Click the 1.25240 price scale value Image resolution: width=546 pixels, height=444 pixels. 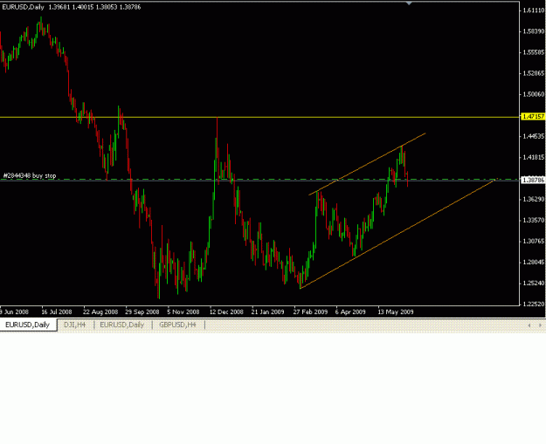click(x=533, y=283)
